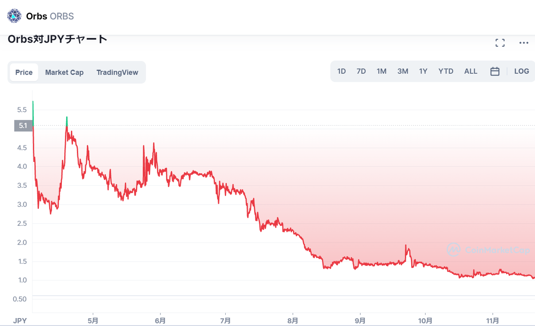Viewport: 535px width, 326px height.
Task: Select the 1D time range
Action: [x=341, y=71]
